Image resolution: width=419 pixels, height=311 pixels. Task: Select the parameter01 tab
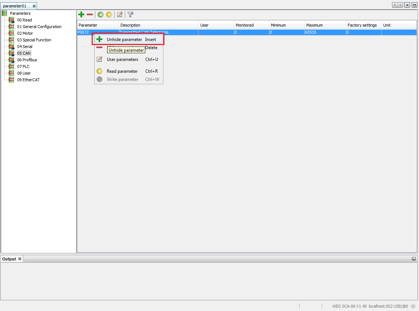(15, 6)
